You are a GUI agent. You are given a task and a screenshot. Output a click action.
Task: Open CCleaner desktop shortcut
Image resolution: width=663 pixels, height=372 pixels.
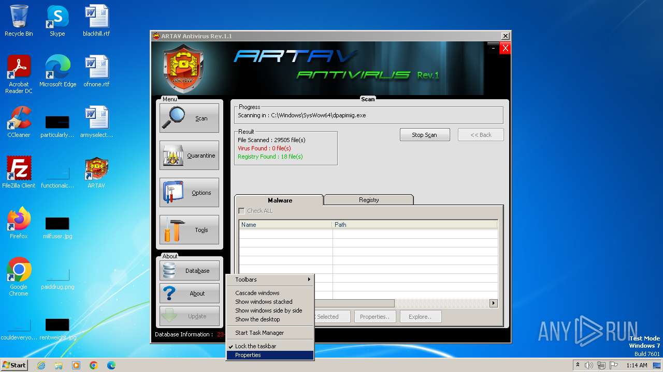coord(19,122)
